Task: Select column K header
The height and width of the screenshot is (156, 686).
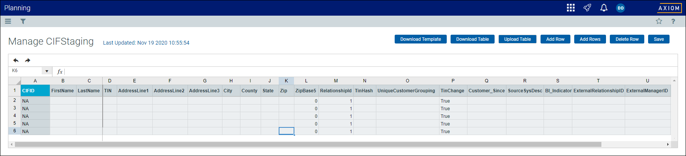Action: pos(286,81)
